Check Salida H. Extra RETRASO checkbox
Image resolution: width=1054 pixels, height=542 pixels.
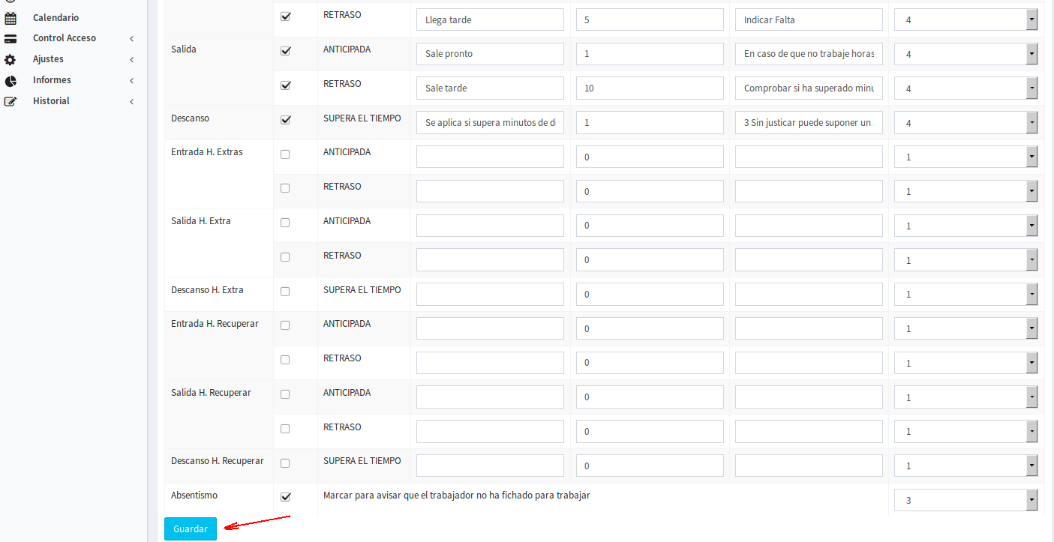(285, 257)
